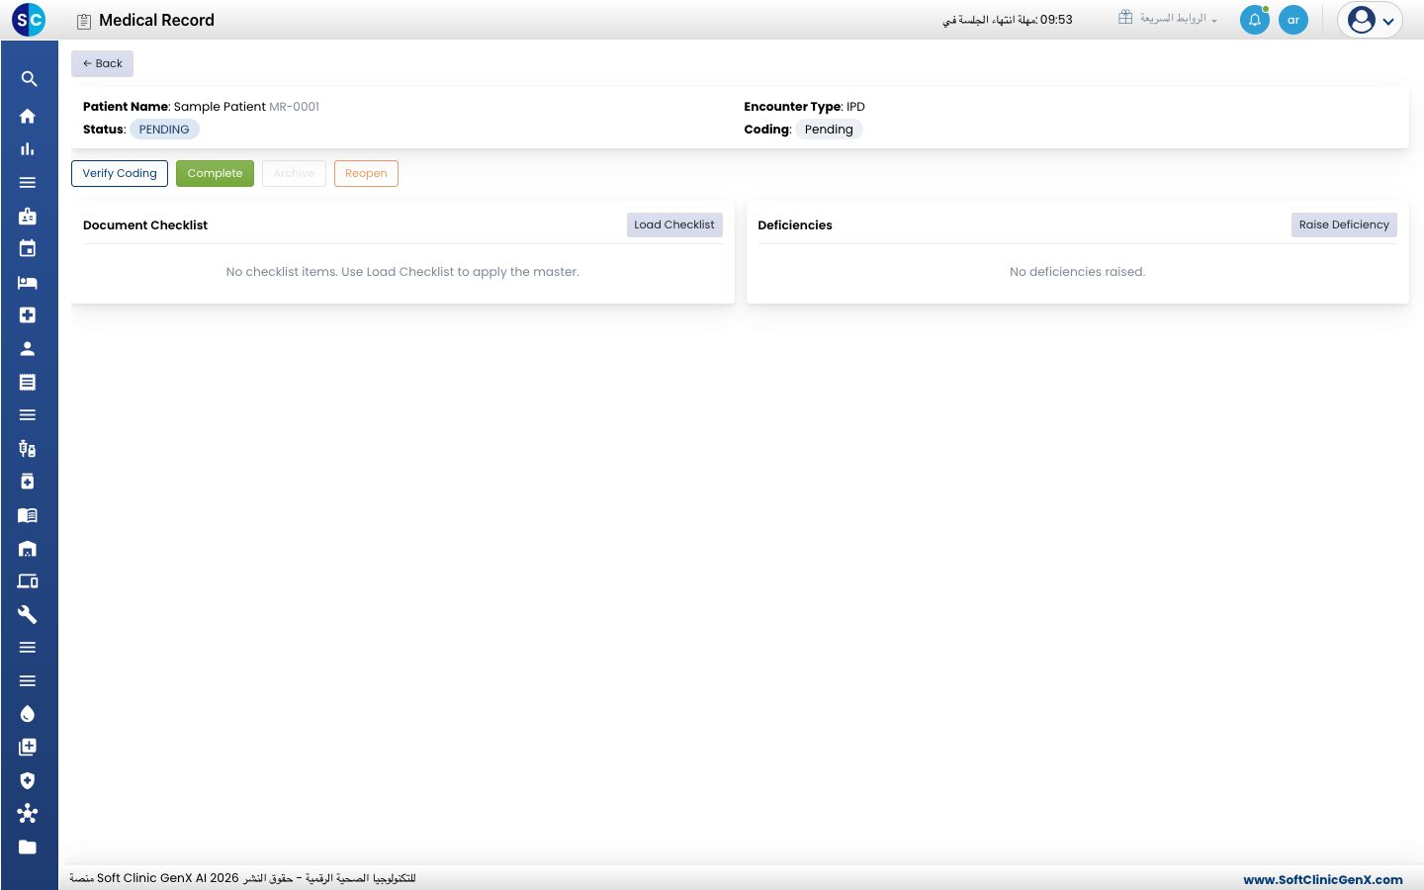Open the hospital bed icon
Viewport: 1424px width, 890px height.
pyautogui.click(x=28, y=282)
